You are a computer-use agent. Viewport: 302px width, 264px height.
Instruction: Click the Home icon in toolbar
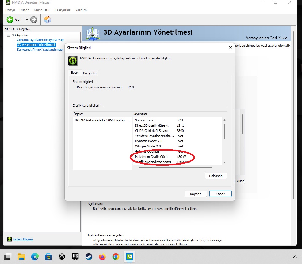point(48,20)
